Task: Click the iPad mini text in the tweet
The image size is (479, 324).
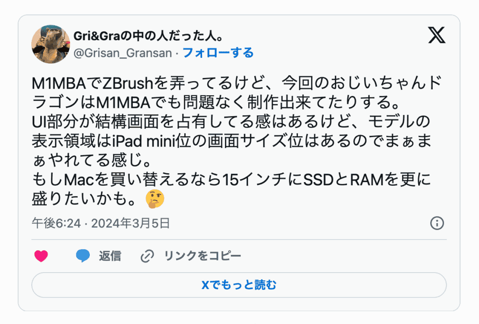Action: 144,141
